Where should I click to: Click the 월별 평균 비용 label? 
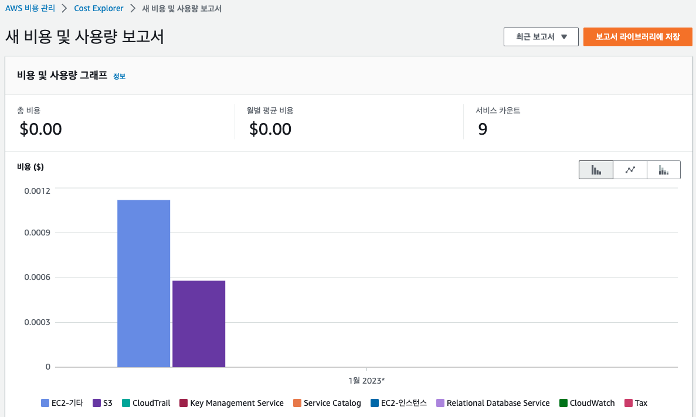click(x=270, y=110)
